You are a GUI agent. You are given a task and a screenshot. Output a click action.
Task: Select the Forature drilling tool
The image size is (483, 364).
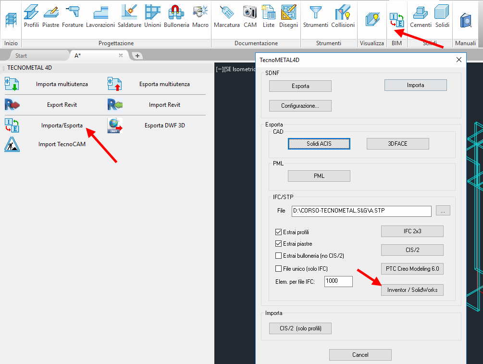[73, 16]
